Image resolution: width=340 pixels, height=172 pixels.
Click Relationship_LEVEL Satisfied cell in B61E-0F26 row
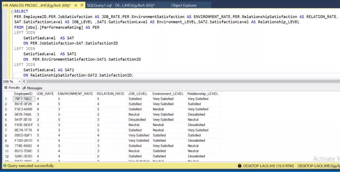pyautogui.click(x=203, y=104)
